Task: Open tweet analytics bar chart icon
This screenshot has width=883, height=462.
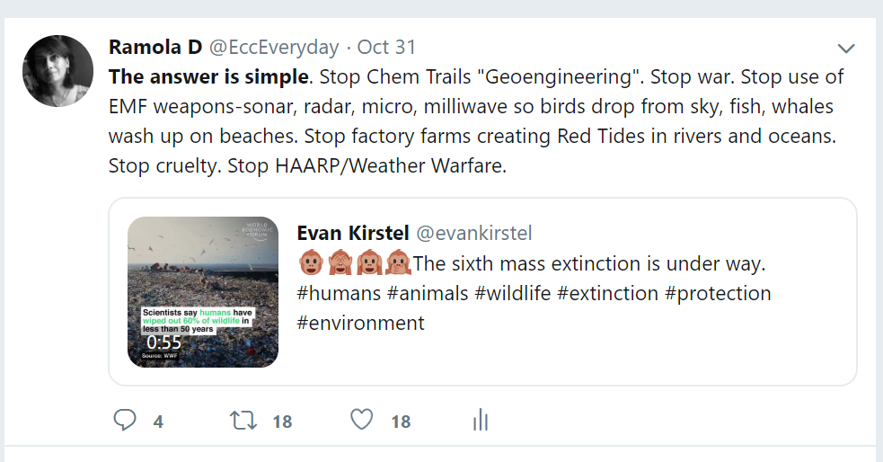Action: click(481, 420)
